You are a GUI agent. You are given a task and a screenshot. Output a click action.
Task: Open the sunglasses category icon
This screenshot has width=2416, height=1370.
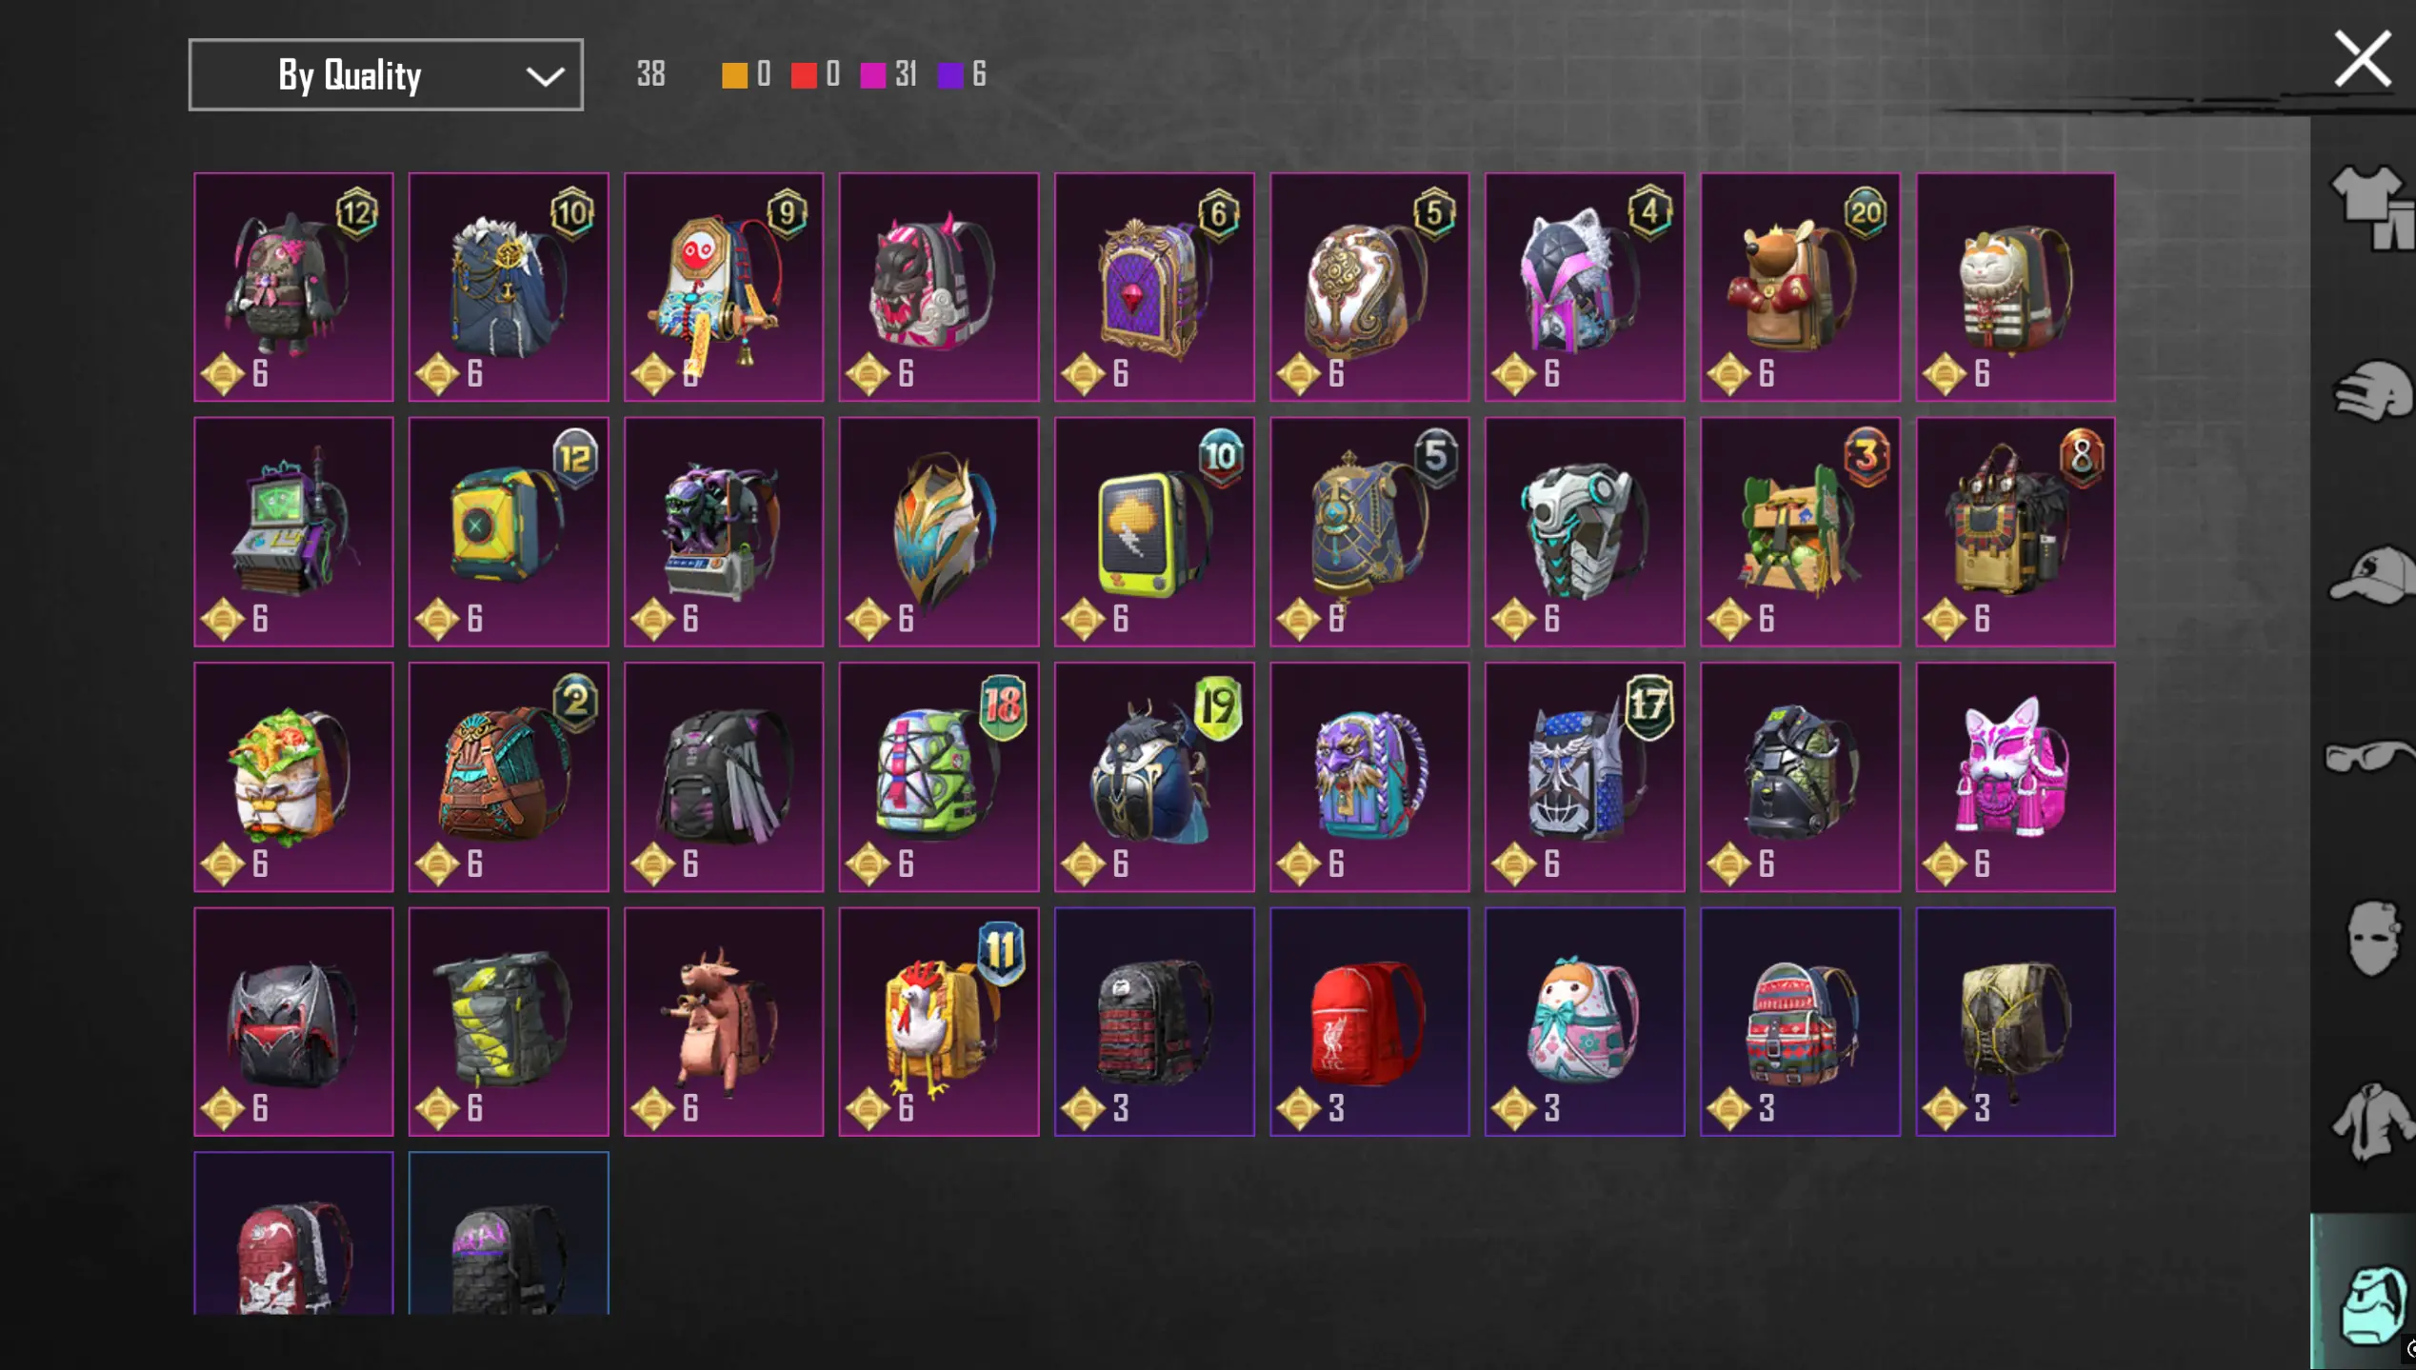pos(2371,757)
